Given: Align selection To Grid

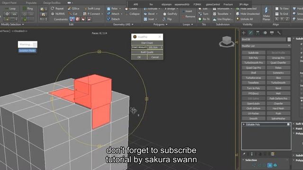Looking at the screenshot, I should click(282, 14).
